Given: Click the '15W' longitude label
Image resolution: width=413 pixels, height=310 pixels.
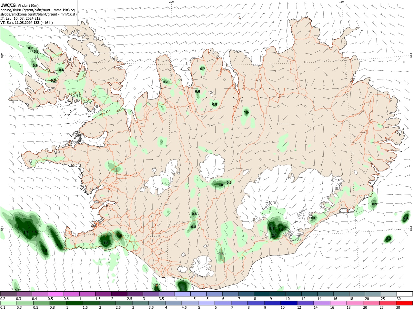Looking at the screenshot, I should click(x=342, y=2).
